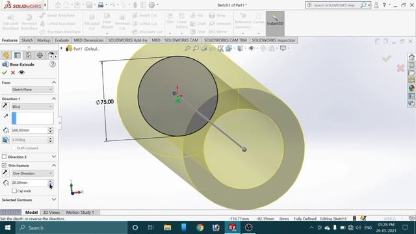Click the Search SOLIDWORKS Help box
This screenshot has width=416, height=234.
click(335, 5)
